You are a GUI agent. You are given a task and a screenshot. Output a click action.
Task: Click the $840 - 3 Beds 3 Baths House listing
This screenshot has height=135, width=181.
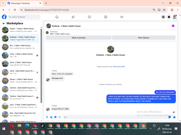click(60, 34)
